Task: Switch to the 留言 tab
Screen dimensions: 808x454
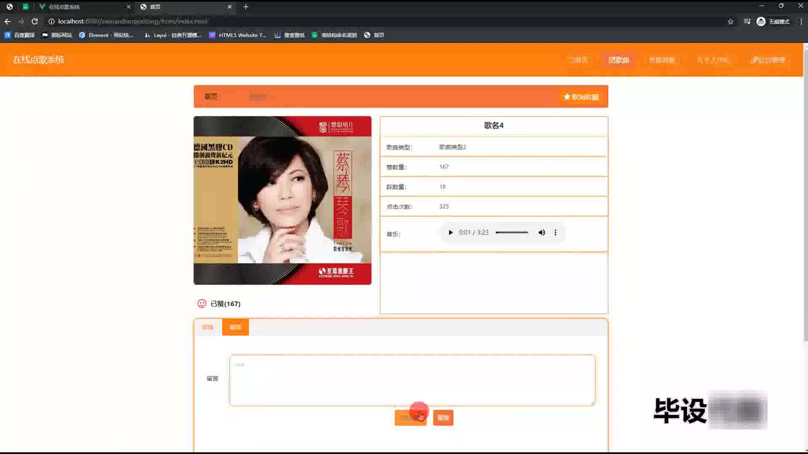Action: point(235,327)
